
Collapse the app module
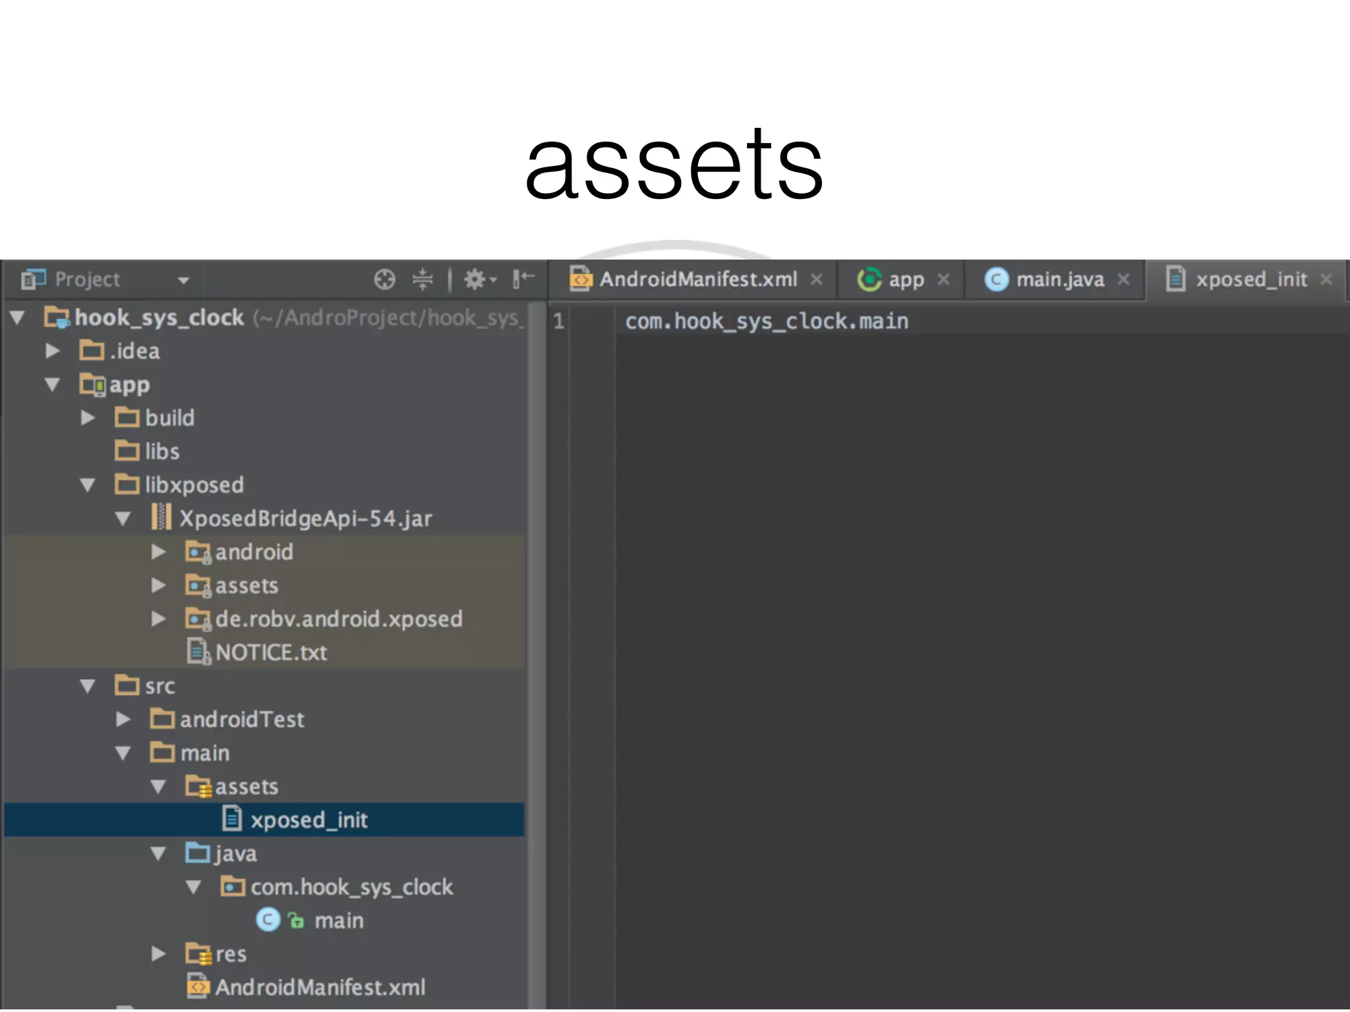click(x=53, y=385)
